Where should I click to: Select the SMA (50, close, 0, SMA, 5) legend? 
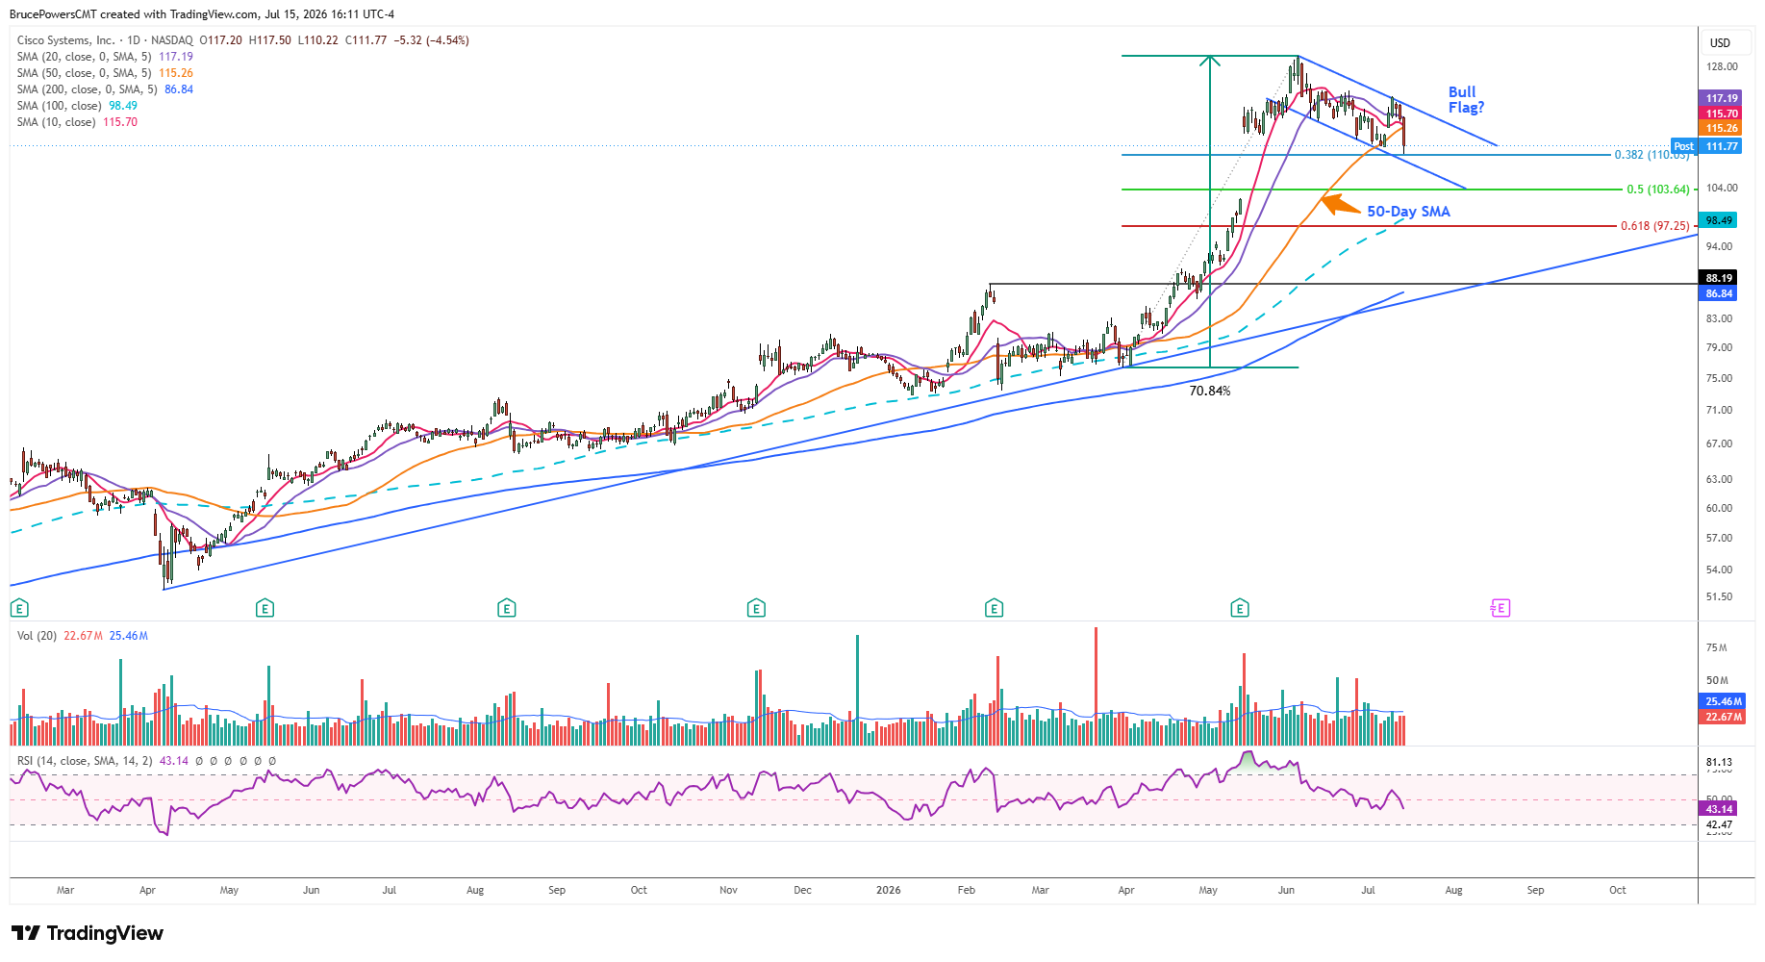pos(84,73)
